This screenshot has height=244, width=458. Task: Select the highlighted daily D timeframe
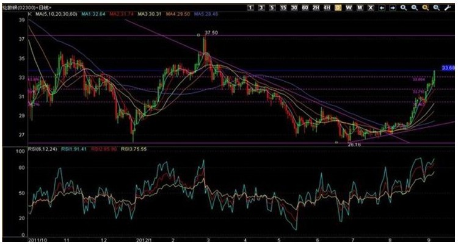click(338, 7)
